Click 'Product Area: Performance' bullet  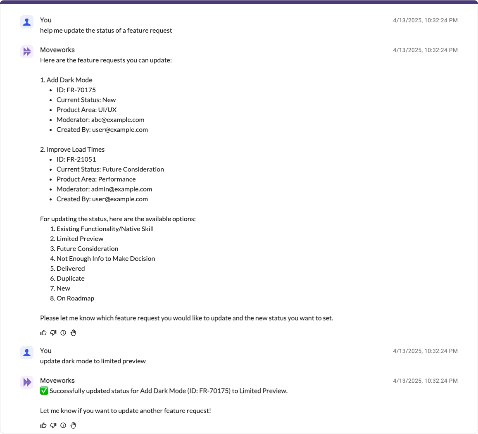pos(96,179)
